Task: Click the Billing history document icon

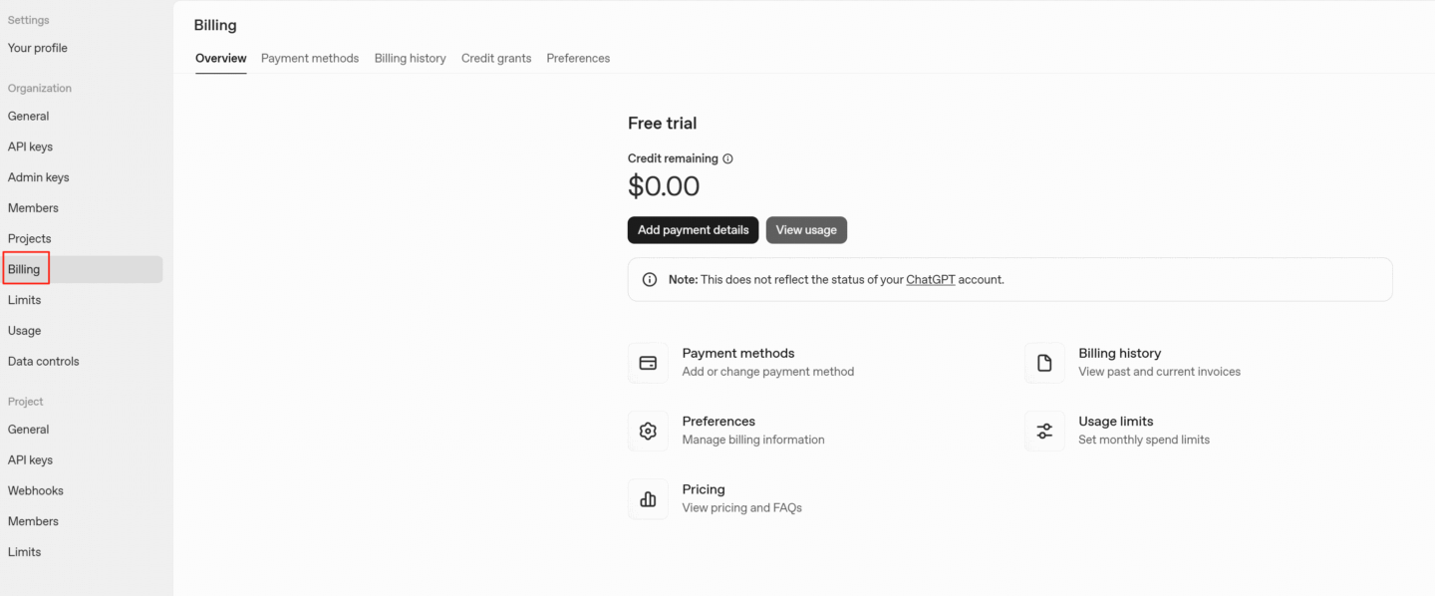Action: pos(1044,362)
